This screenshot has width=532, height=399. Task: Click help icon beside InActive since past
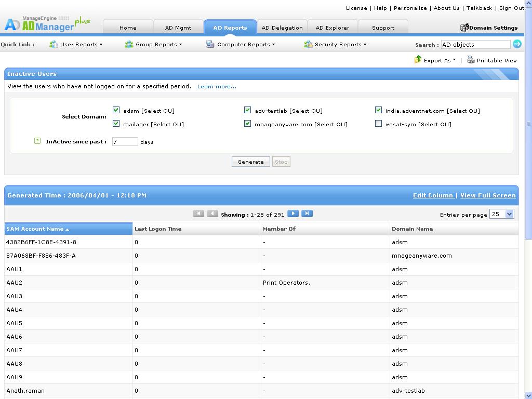point(37,141)
